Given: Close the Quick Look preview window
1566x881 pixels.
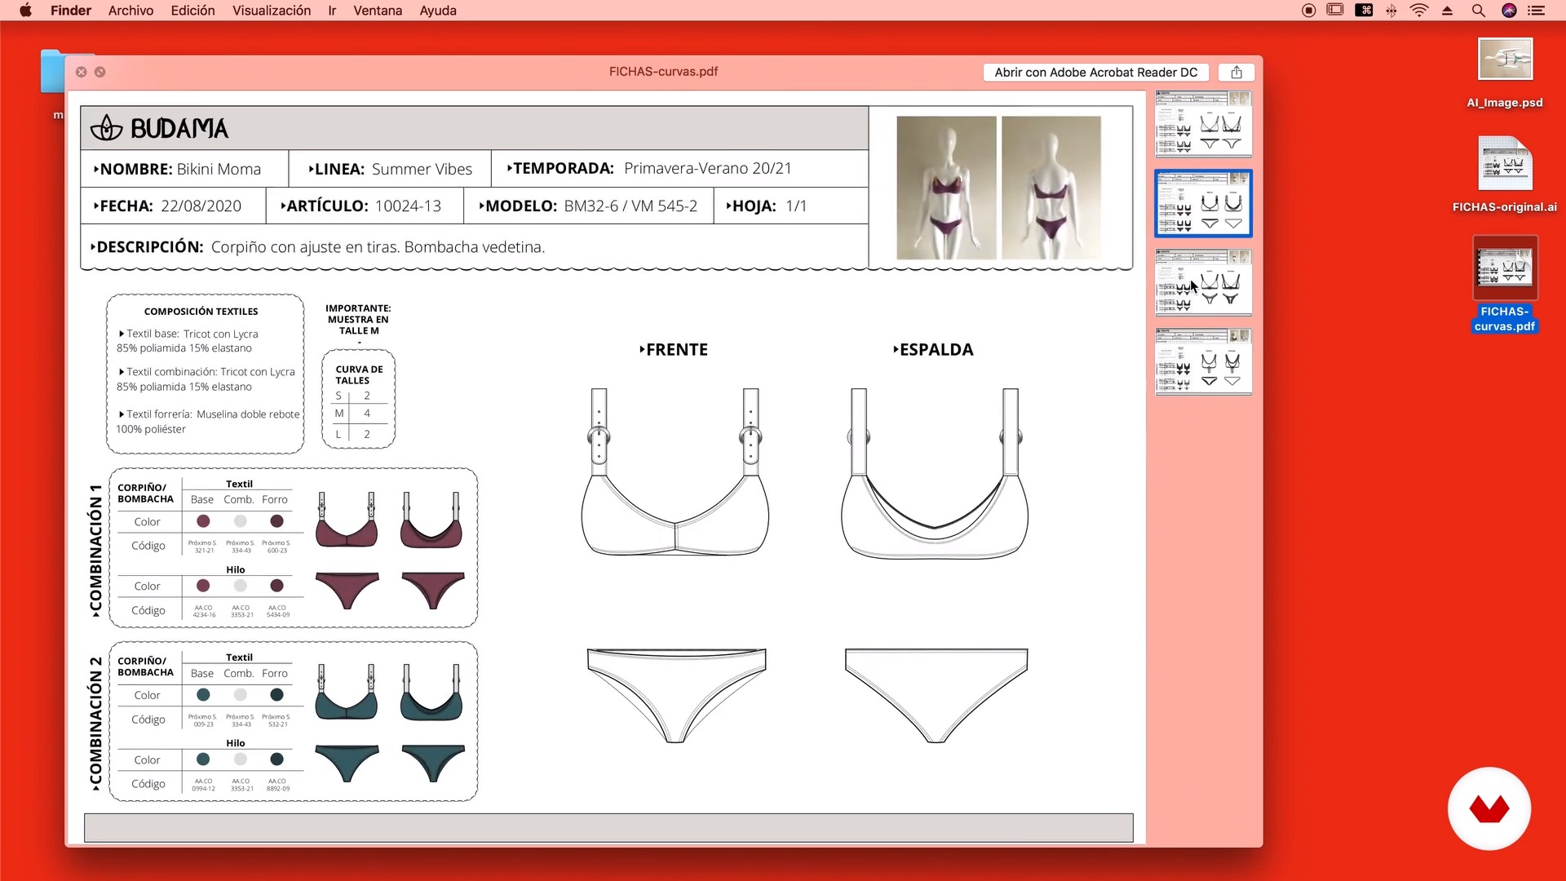Looking at the screenshot, I should [82, 72].
